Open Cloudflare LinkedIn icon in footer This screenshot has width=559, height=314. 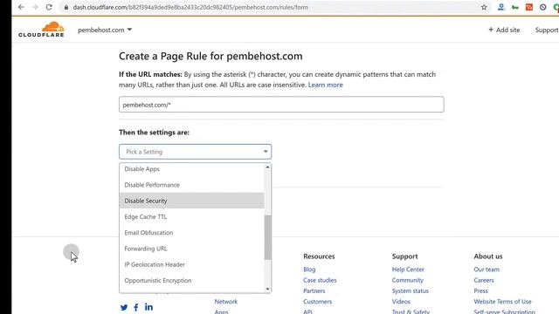coord(148,307)
